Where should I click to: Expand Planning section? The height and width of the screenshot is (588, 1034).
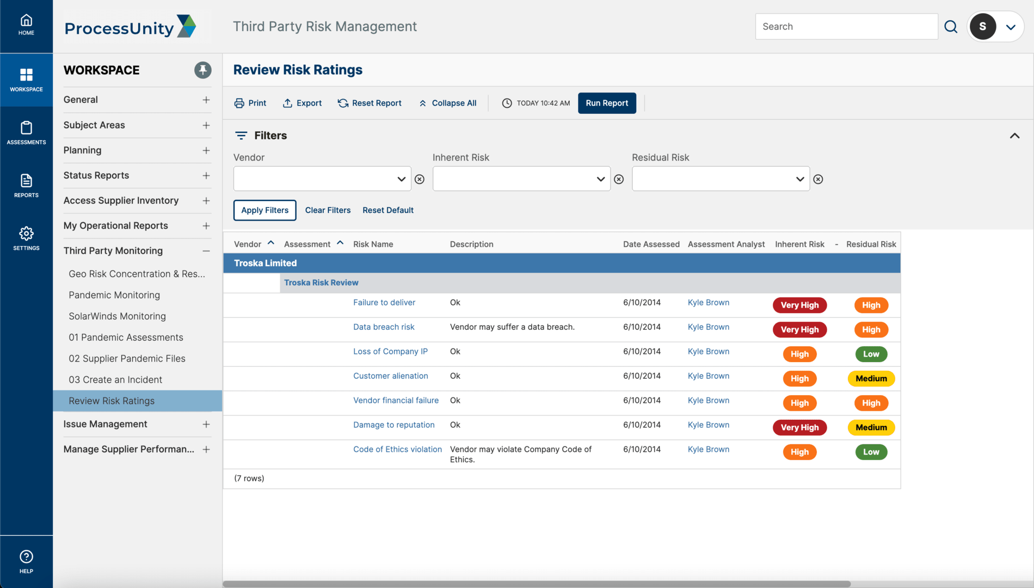click(206, 150)
